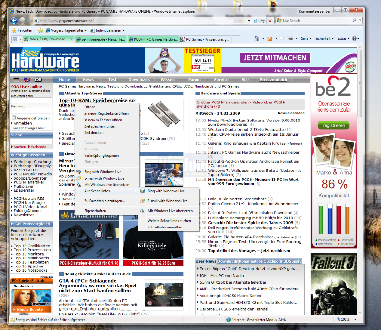Screen dimensions: 381x330
Task: Click E-mail with Windows Live submenu icon
Action: coord(142,201)
